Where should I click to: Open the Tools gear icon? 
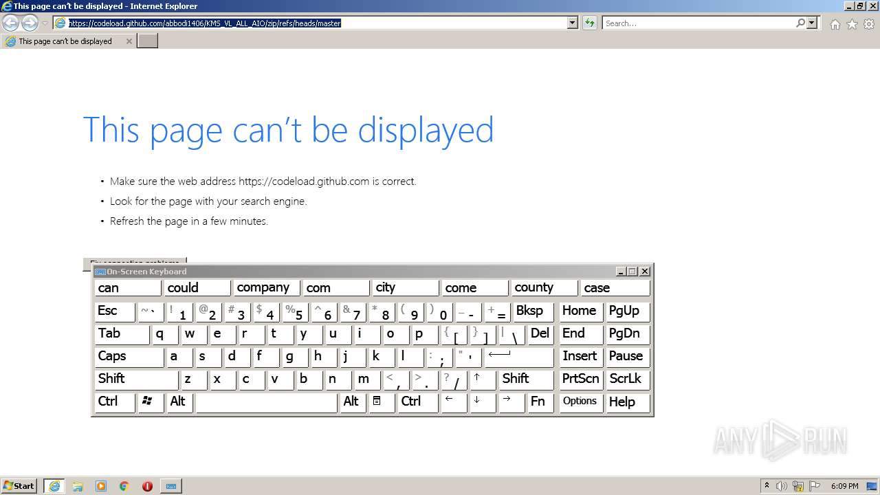[x=869, y=24]
